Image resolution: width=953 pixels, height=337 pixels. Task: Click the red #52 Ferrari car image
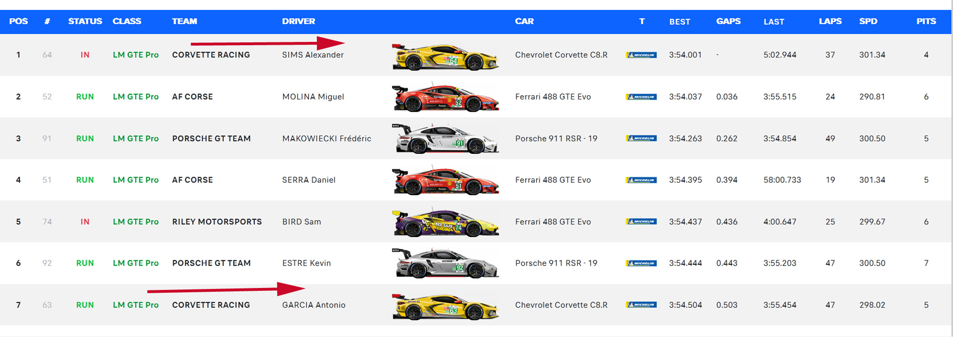pyautogui.click(x=445, y=98)
